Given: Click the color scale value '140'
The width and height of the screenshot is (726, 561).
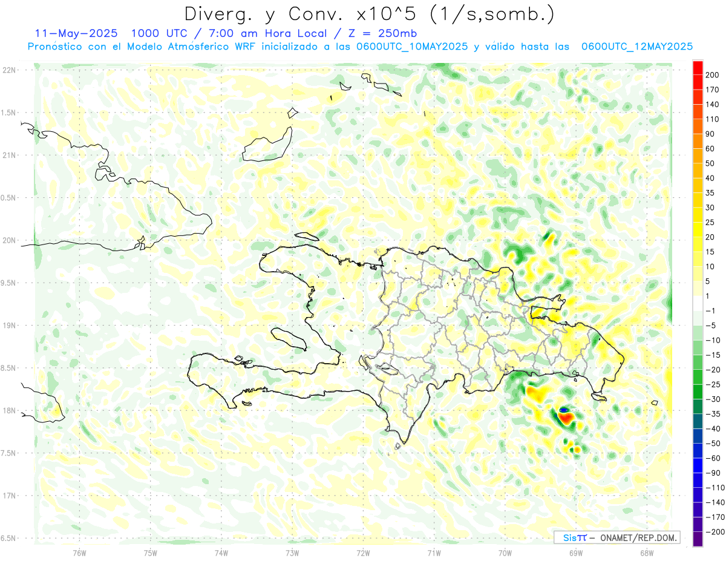Looking at the screenshot, I should [713, 105].
